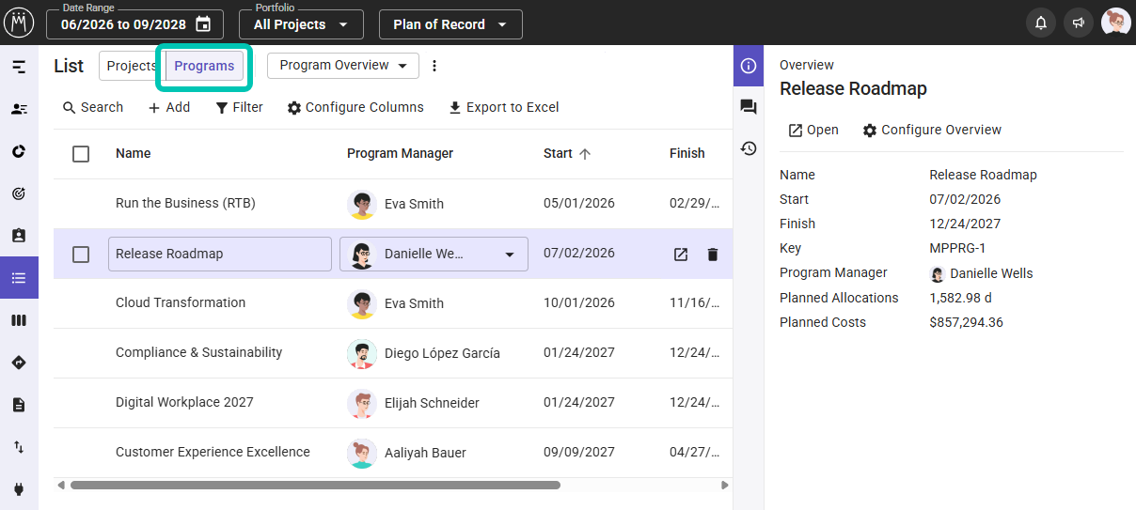Open more options kebab menu
The width and height of the screenshot is (1136, 510).
[x=434, y=66]
